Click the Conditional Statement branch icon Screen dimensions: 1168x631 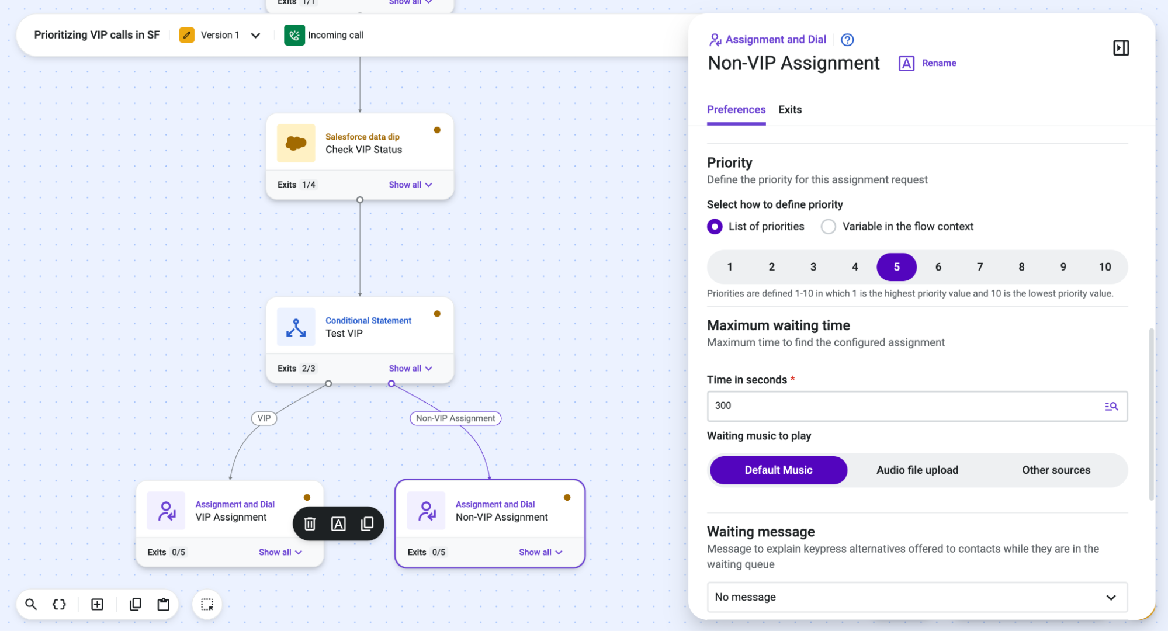coord(296,327)
